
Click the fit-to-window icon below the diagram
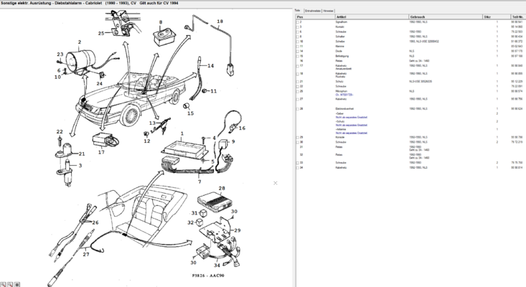pos(17,285)
